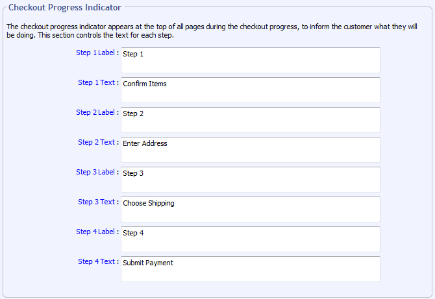The image size is (435, 299).
Task: Click the empty area below Submit Payment field
Action: [250, 289]
